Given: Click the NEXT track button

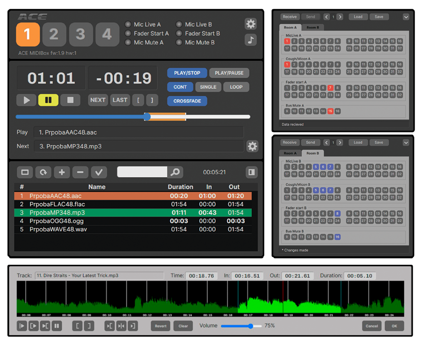Looking at the screenshot, I should click(x=98, y=100).
